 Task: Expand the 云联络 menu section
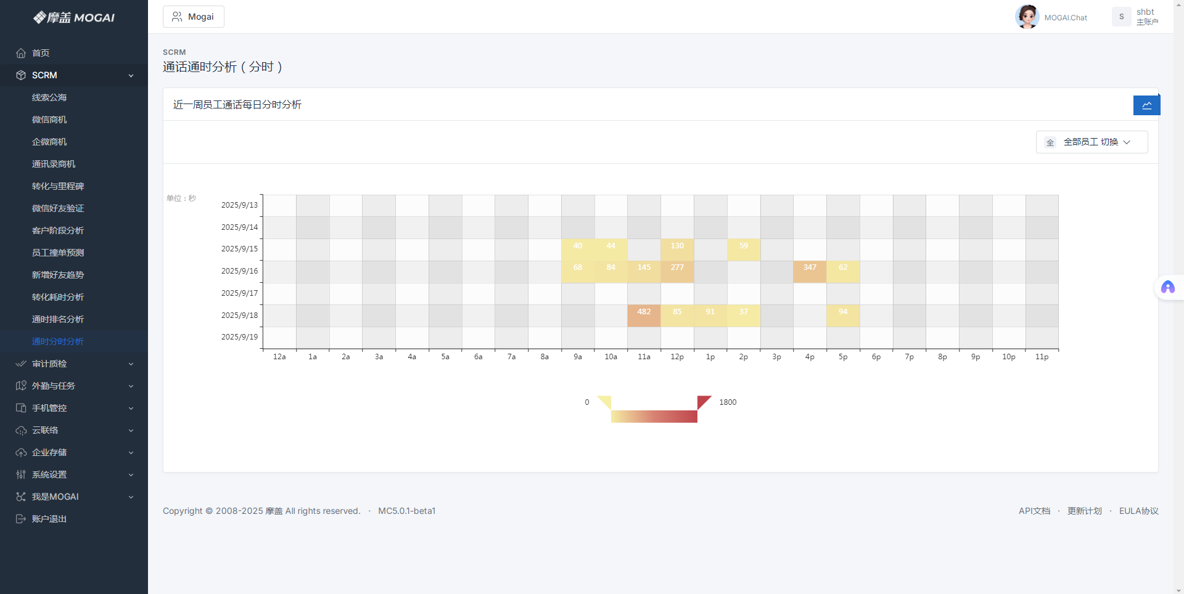click(x=74, y=430)
